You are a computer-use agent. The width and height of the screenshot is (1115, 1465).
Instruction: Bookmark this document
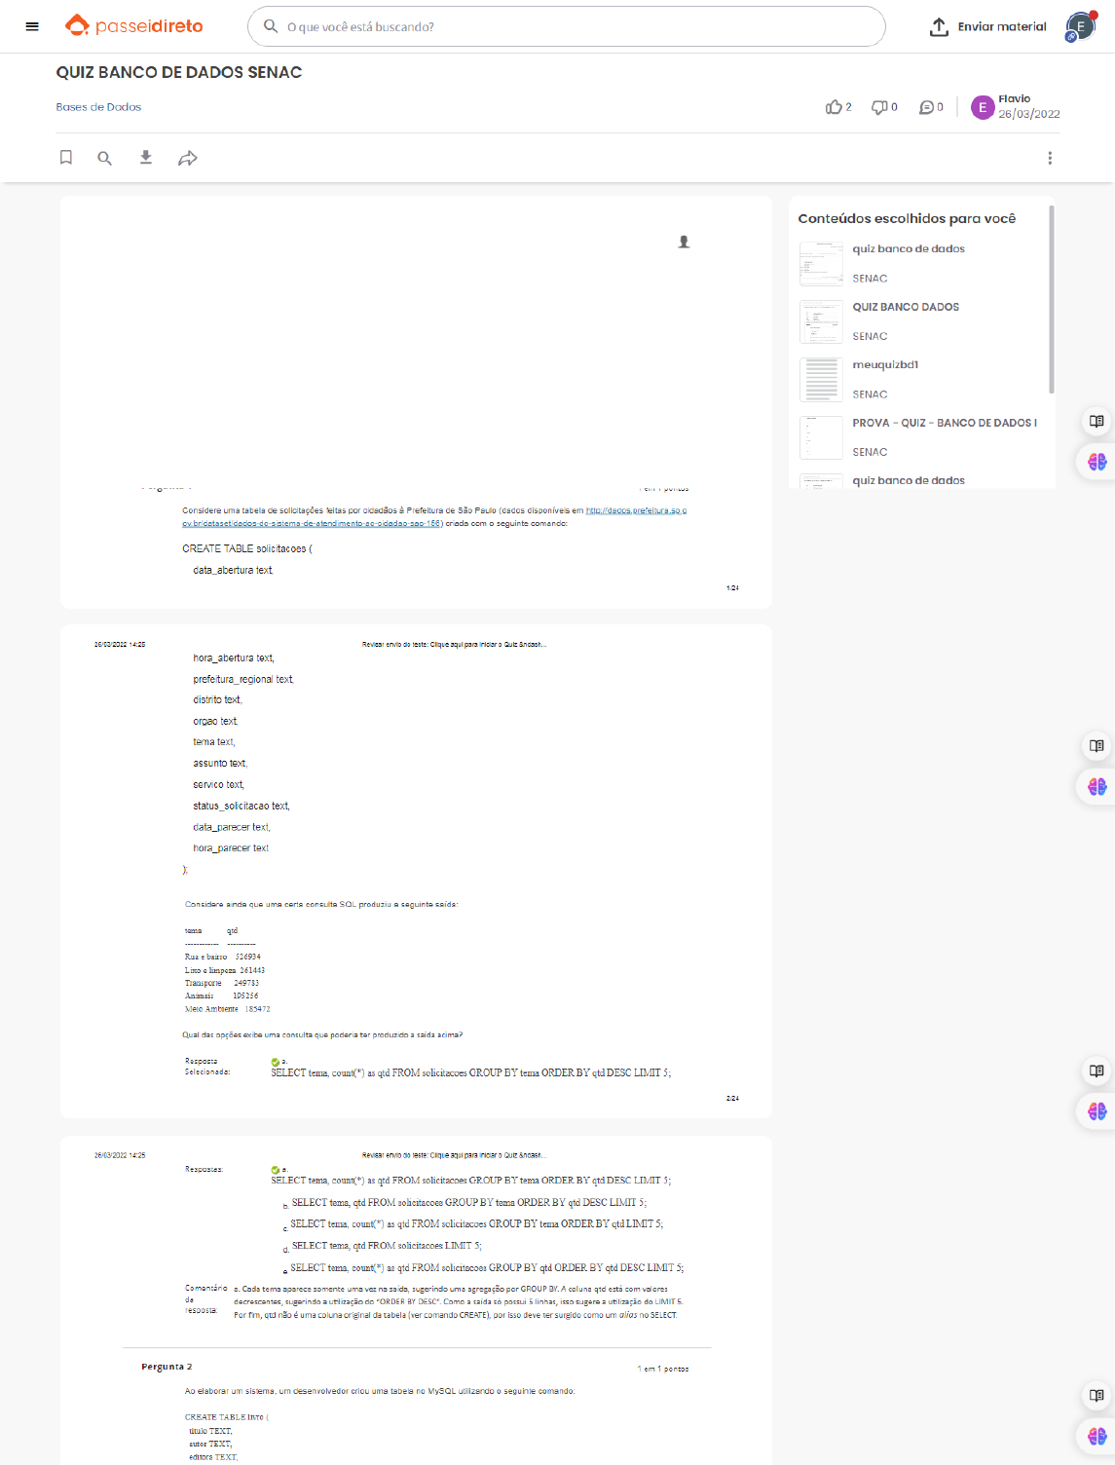pyautogui.click(x=66, y=158)
